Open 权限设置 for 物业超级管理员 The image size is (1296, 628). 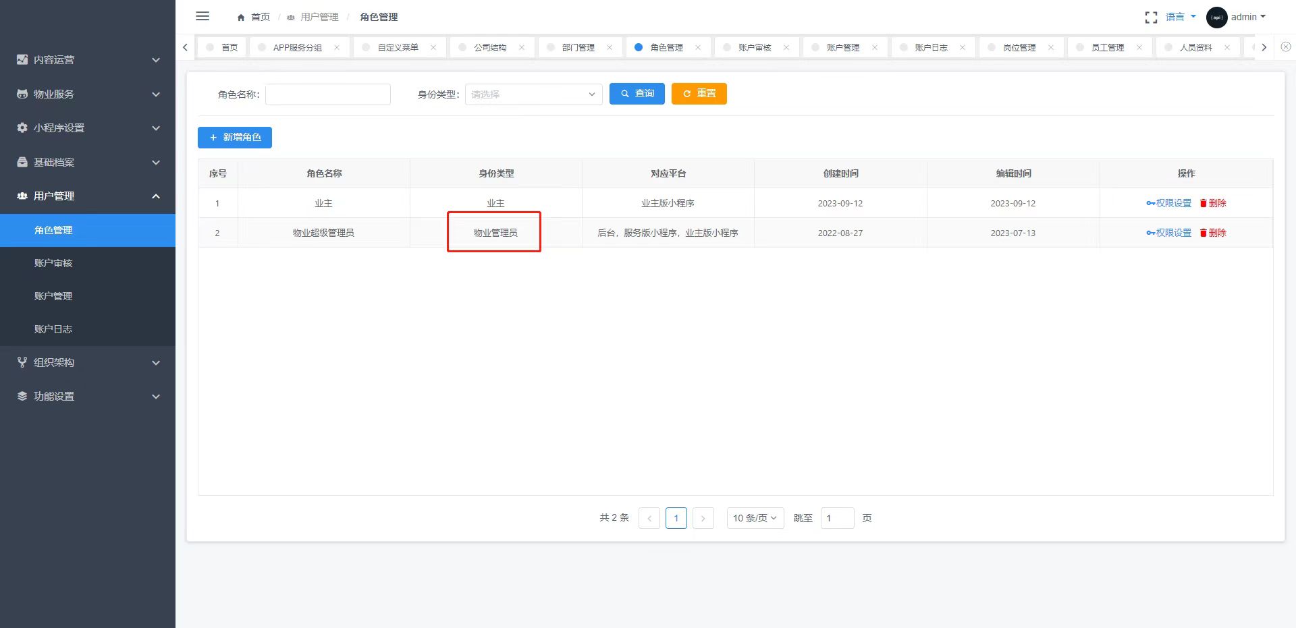pos(1168,233)
